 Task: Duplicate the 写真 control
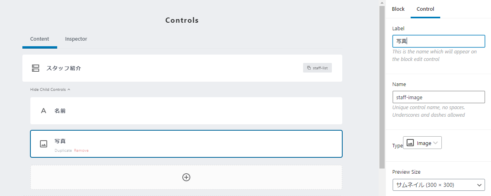[63, 151]
